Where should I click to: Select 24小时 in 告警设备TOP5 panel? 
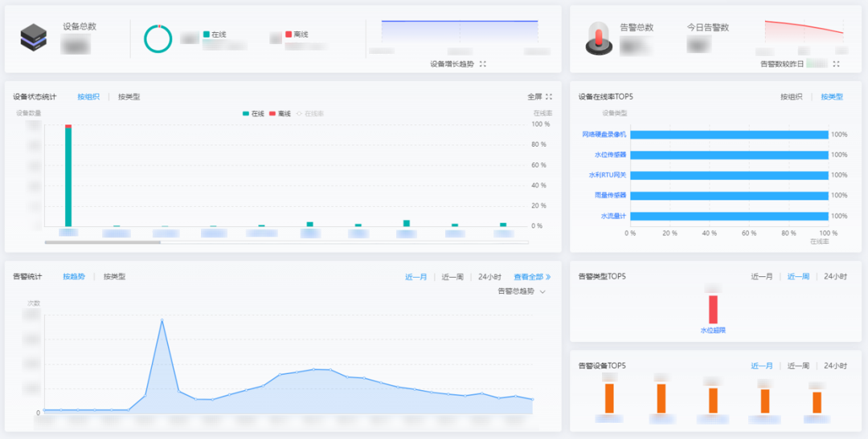tap(835, 366)
